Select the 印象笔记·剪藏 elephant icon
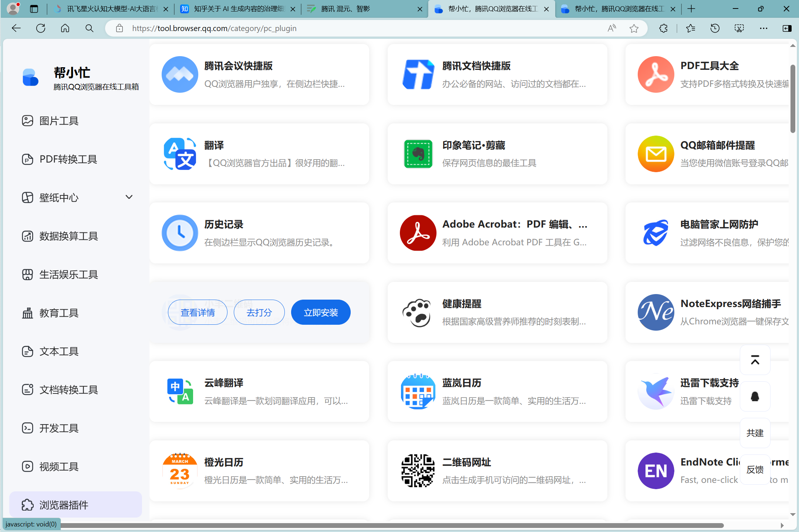The height and width of the screenshot is (532, 799). click(418, 154)
